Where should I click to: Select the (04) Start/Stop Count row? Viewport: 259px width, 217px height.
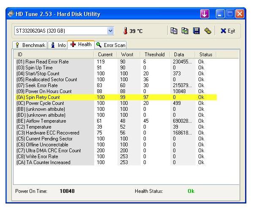[116, 74]
